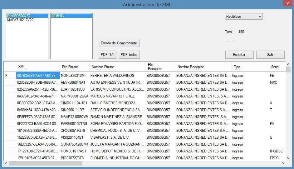Click emisor name FERRETERIA VALDOVINOS
The image size is (294, 169).
pos(117,76)
